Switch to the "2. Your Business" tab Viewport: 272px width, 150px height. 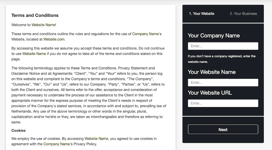[243, 14]
